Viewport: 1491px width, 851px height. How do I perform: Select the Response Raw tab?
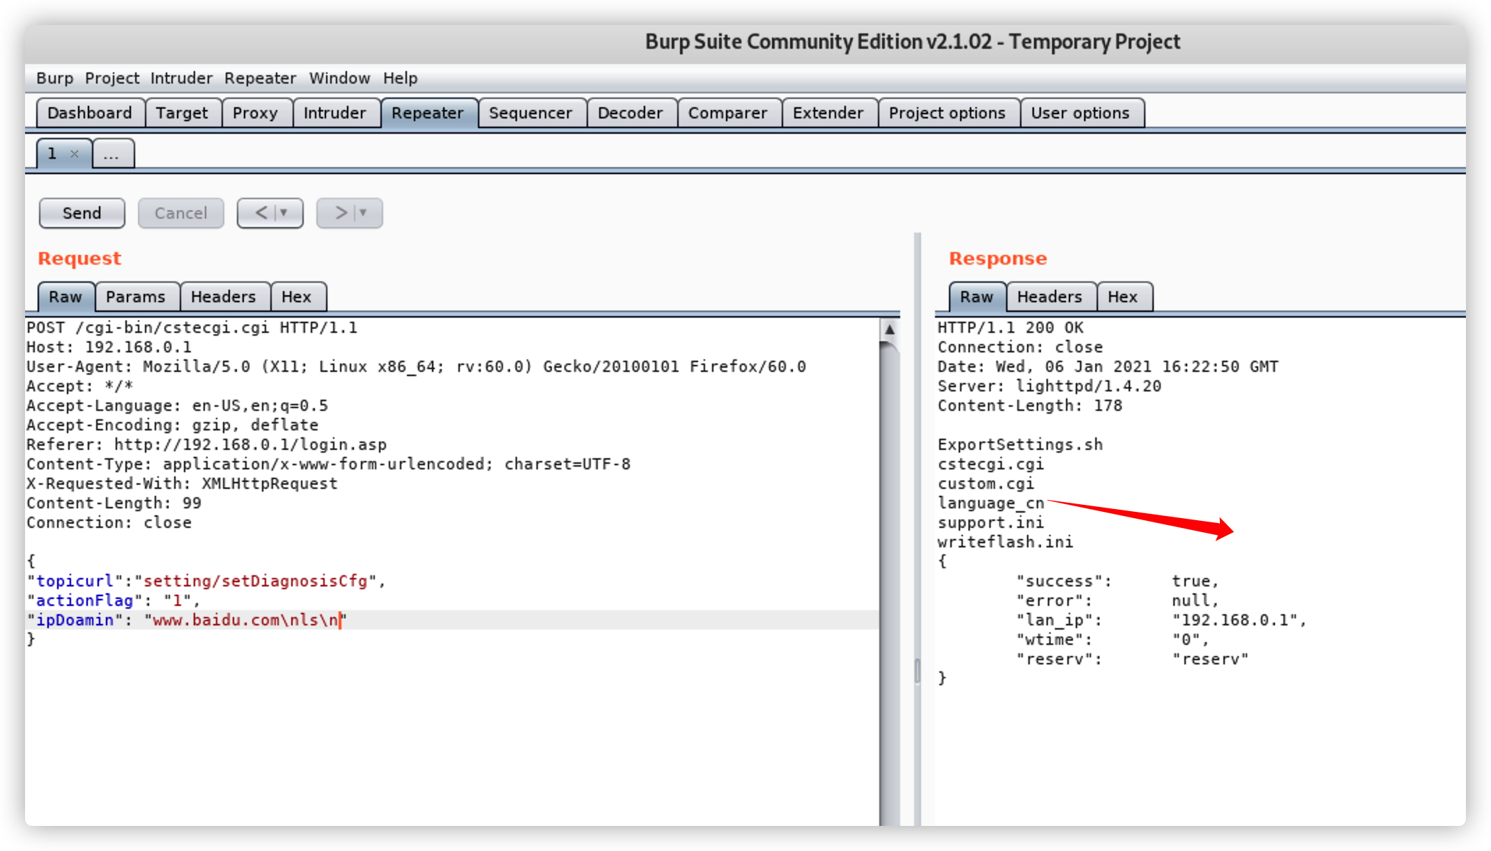(x=977, y=297)
